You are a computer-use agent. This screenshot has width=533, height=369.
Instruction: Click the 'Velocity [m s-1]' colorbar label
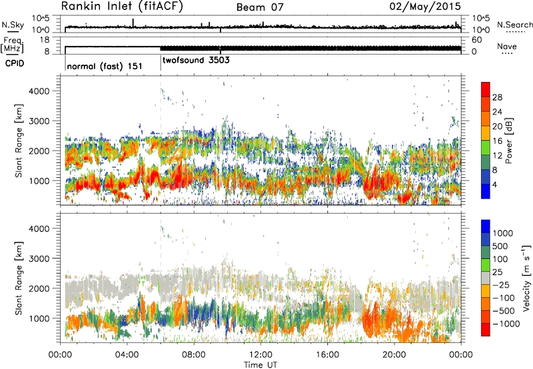[x=526, y=278]
